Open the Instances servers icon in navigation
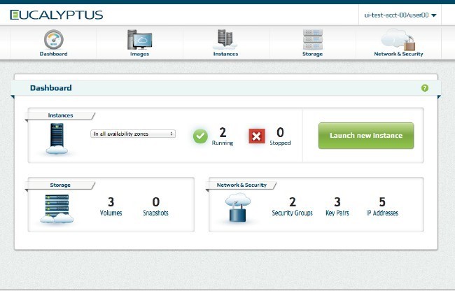Screen dimensions: 455x291 click(x=225, y=39)
